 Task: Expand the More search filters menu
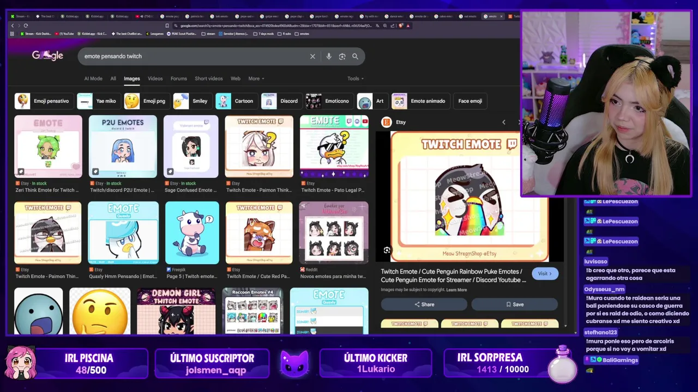pyautogui.click(x=256, y=78)
